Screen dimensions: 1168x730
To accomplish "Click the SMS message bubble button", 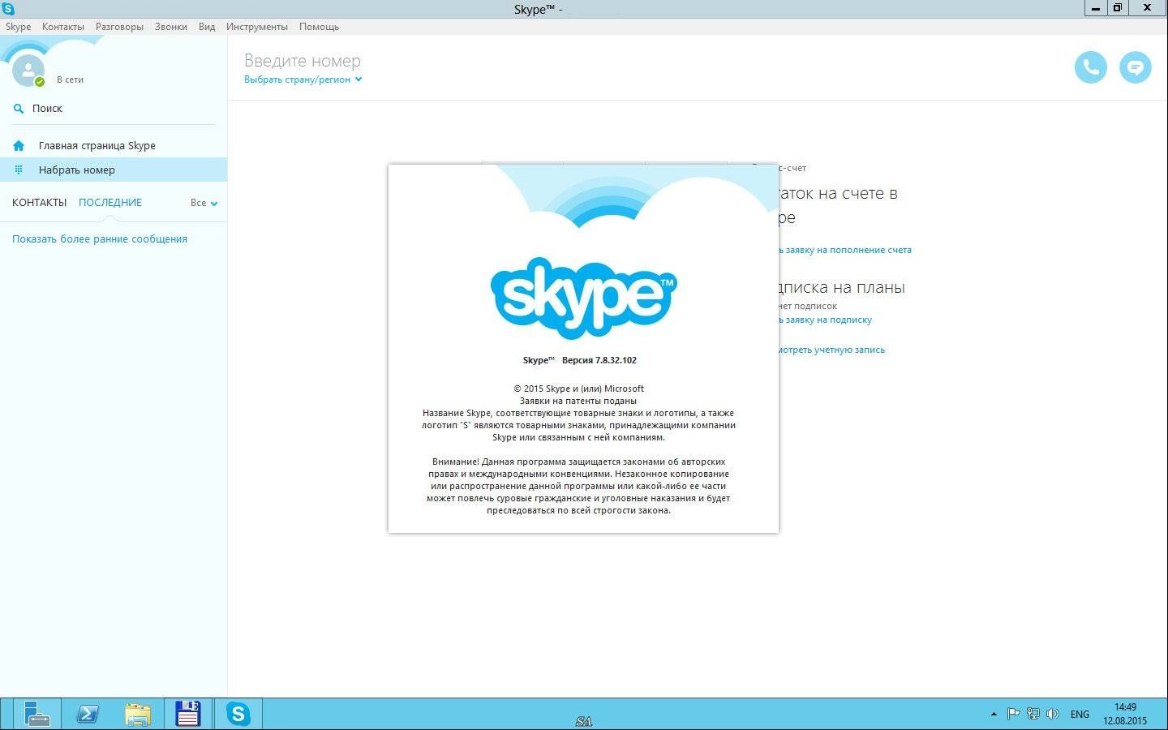I will (1135, 67).
